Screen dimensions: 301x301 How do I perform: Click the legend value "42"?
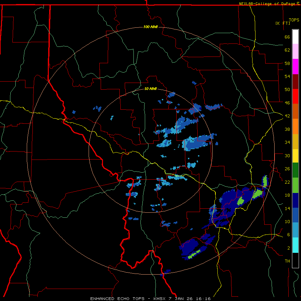pyautogui.click(x=287, y=116)
